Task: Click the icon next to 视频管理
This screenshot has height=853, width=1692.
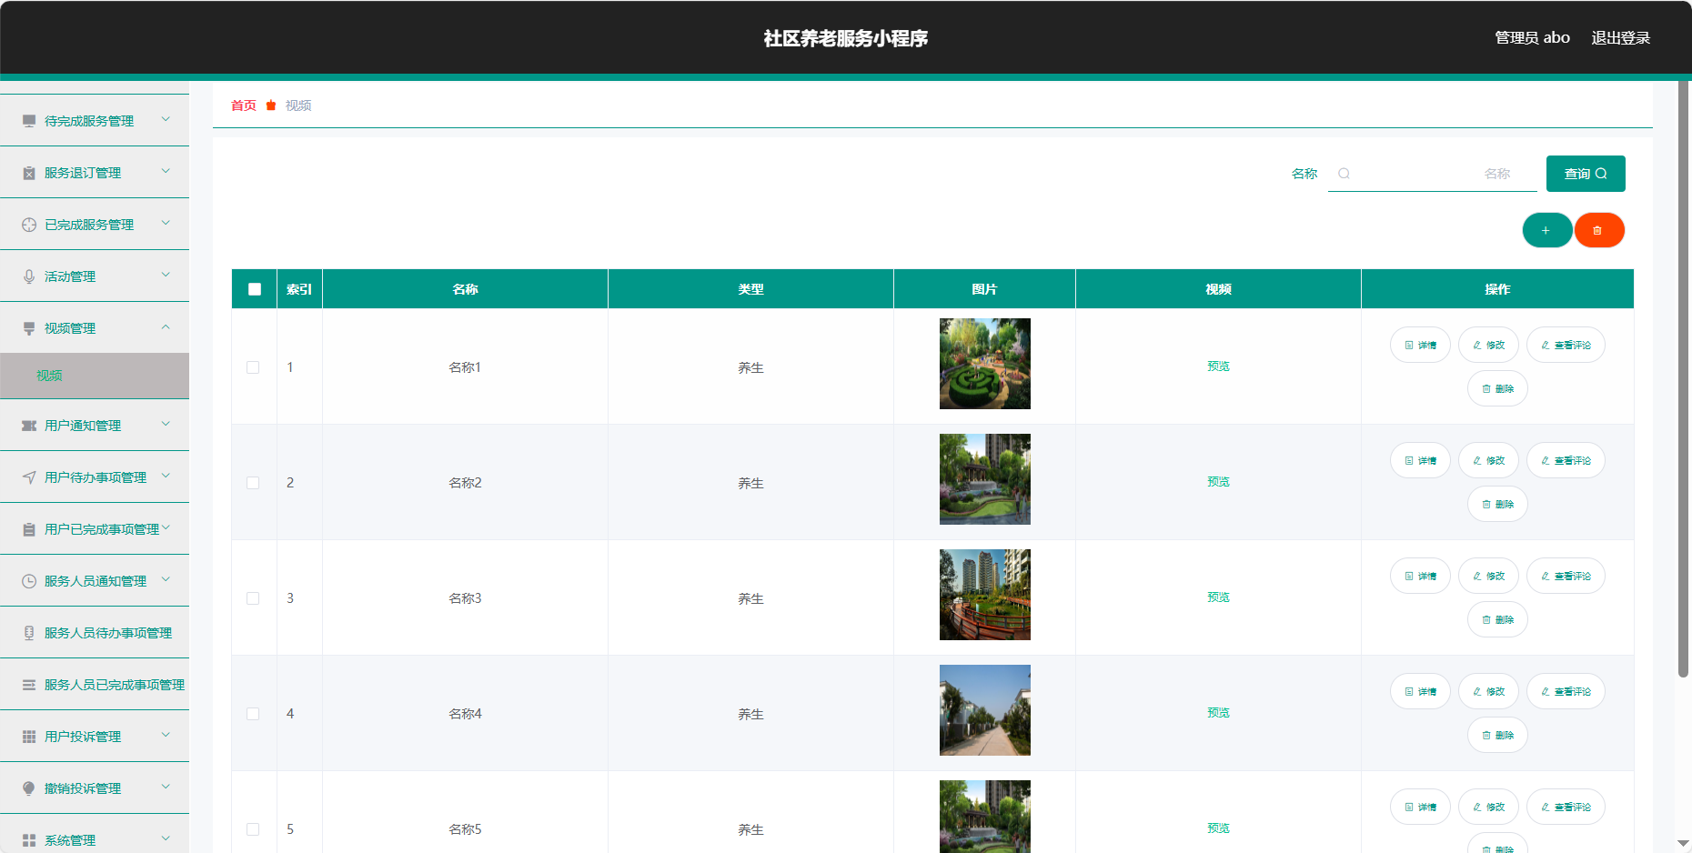Action: [x=29, y=328]
